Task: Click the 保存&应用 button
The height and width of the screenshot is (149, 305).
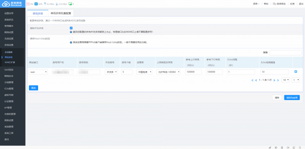Action: coord(292,98)
